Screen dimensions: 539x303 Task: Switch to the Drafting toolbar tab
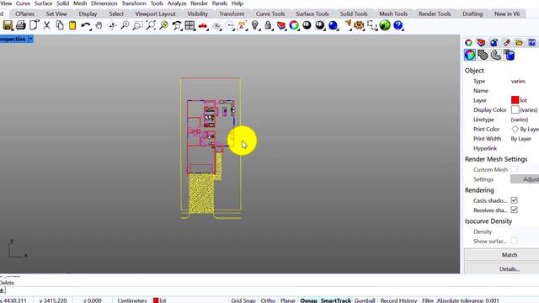(472, 13)
